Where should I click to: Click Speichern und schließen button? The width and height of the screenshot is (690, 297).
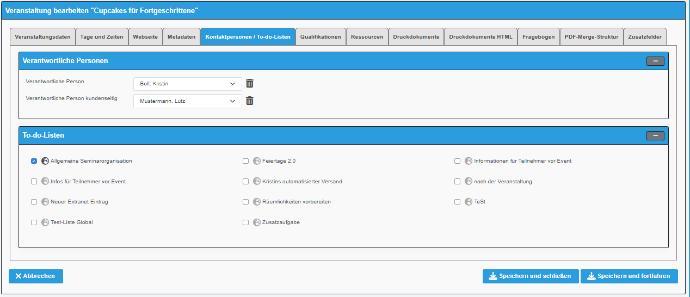coord(530,276)
